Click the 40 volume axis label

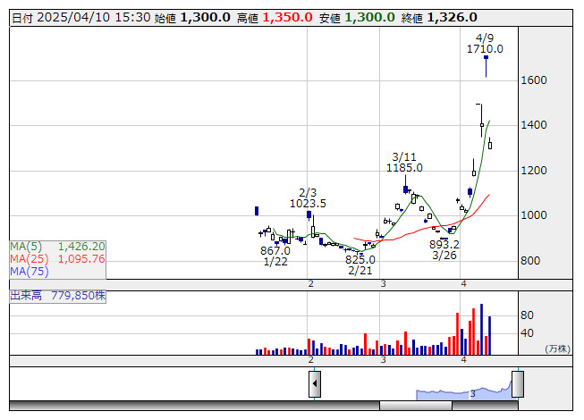coord(527,333)
